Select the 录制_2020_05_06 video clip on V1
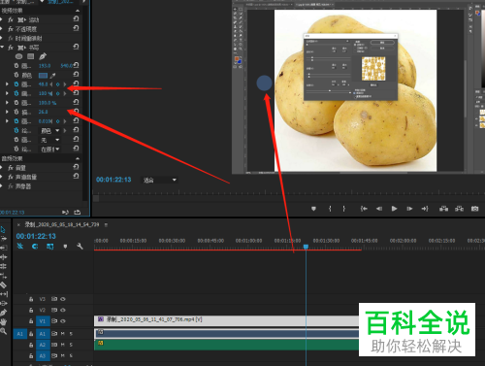This screenshot has height=366, width=485. point(226,320)
